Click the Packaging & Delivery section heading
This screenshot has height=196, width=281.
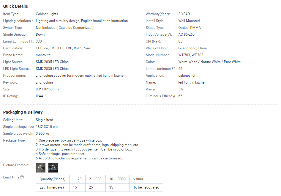pos(23,112)
